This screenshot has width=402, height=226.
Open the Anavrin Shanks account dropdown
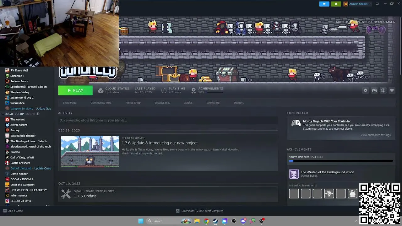[x=357, y=4]
